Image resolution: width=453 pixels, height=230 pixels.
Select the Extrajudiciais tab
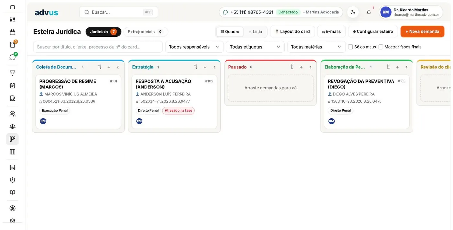click(146, 32)
